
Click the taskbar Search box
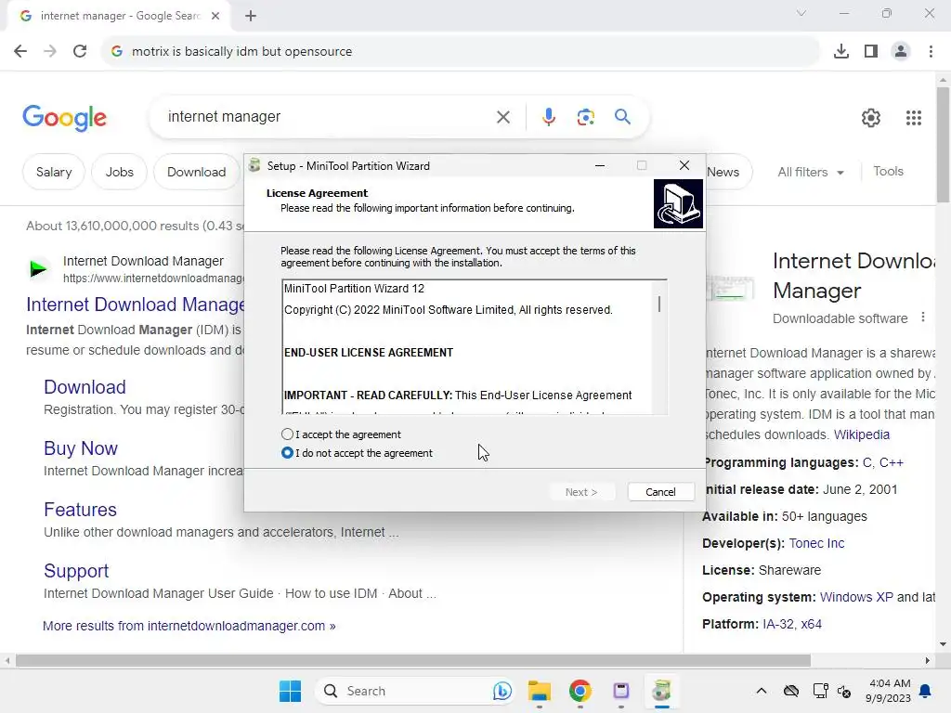click(415, 691)
